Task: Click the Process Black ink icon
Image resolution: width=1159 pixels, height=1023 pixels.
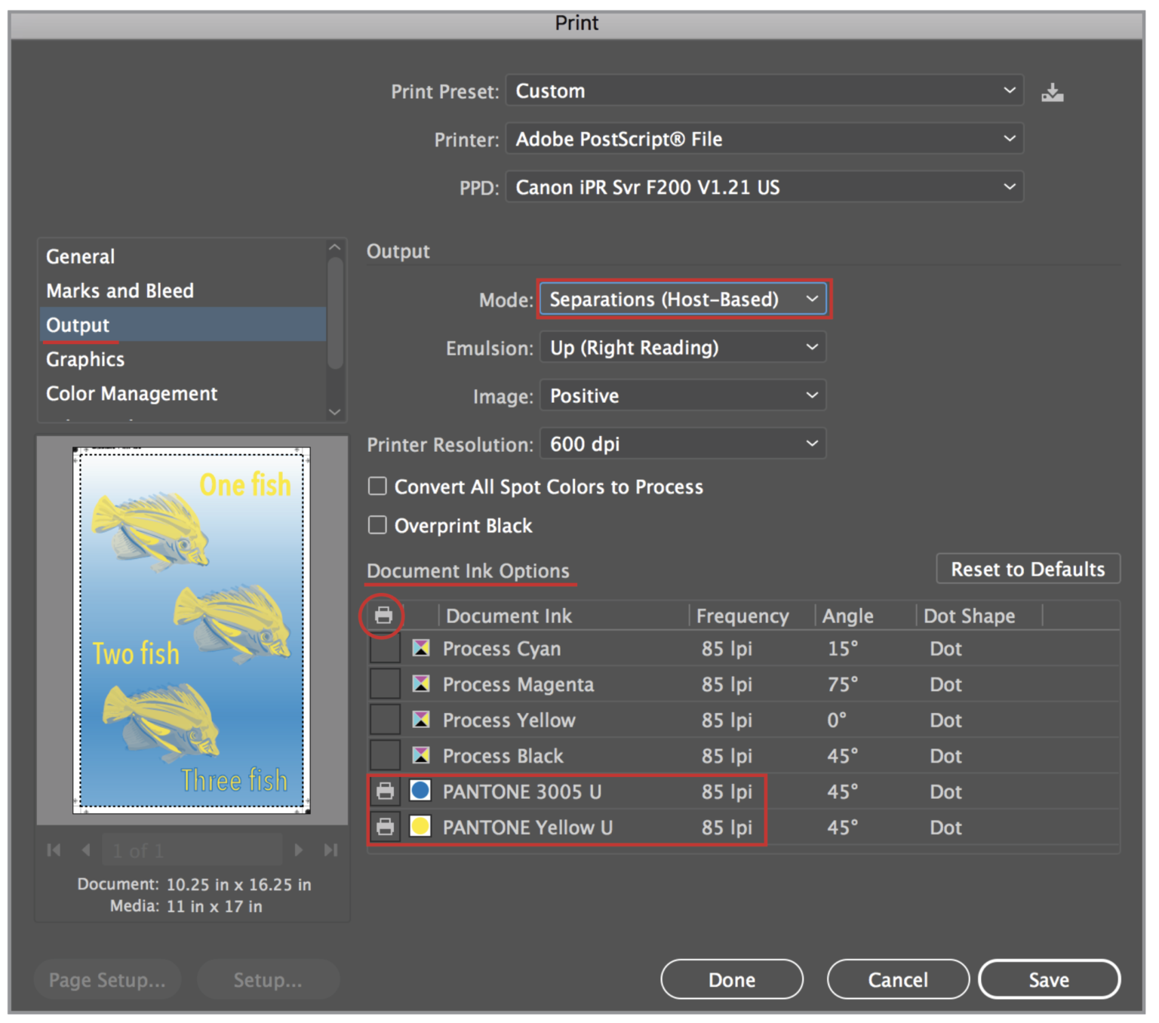Action: coord(421,755)
